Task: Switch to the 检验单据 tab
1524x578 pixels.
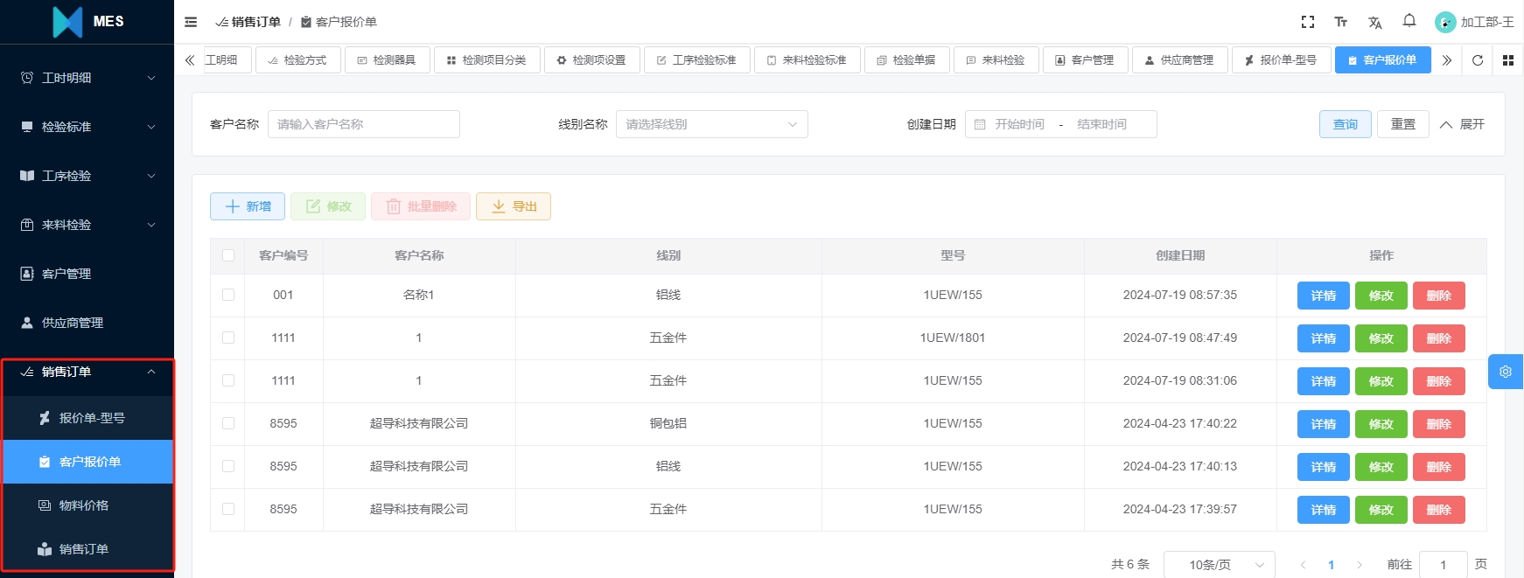Action: click(x=907, y=60)
